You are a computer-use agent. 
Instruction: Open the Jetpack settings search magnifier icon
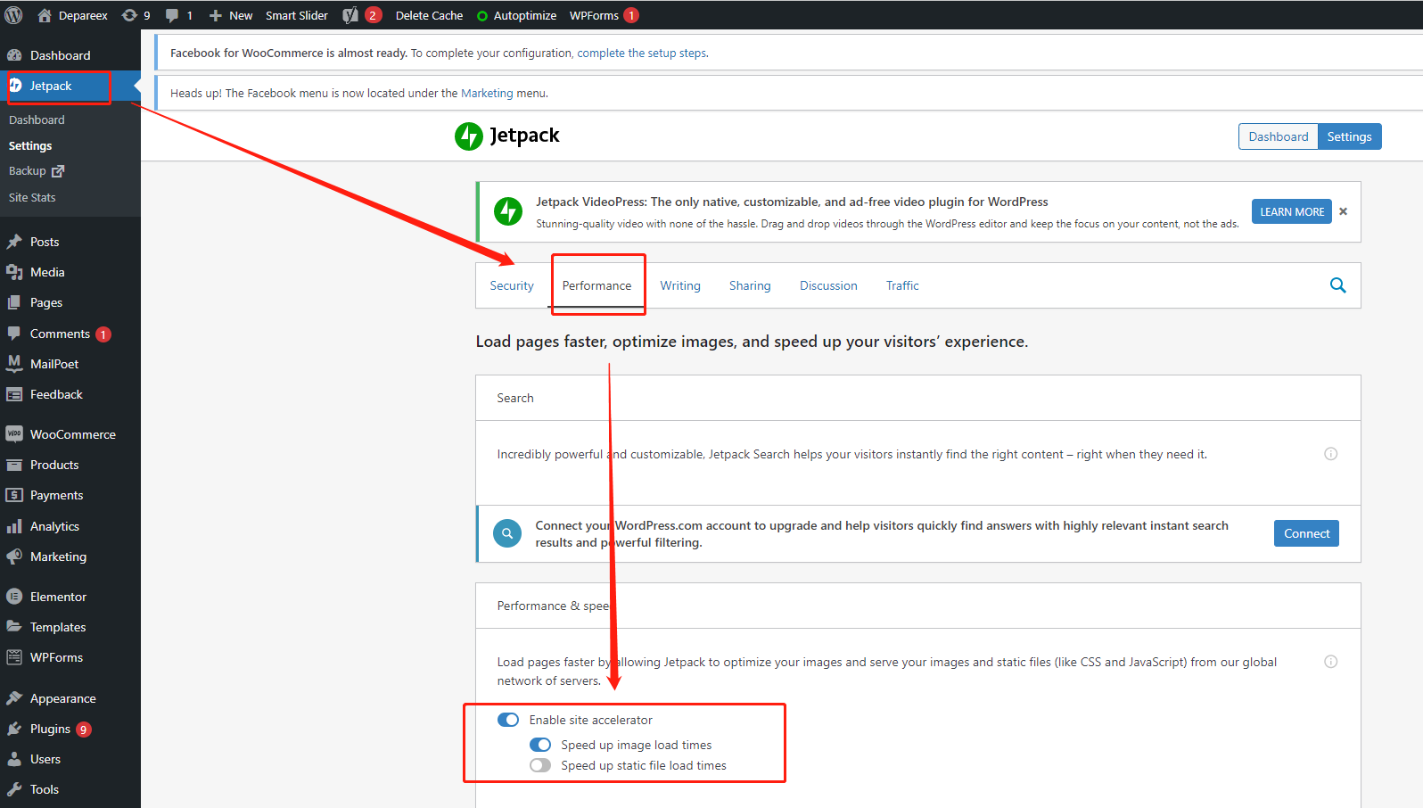click(x=1337, y=285)
